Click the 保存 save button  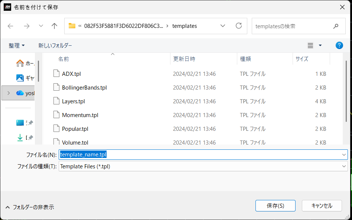coord(275,206)
